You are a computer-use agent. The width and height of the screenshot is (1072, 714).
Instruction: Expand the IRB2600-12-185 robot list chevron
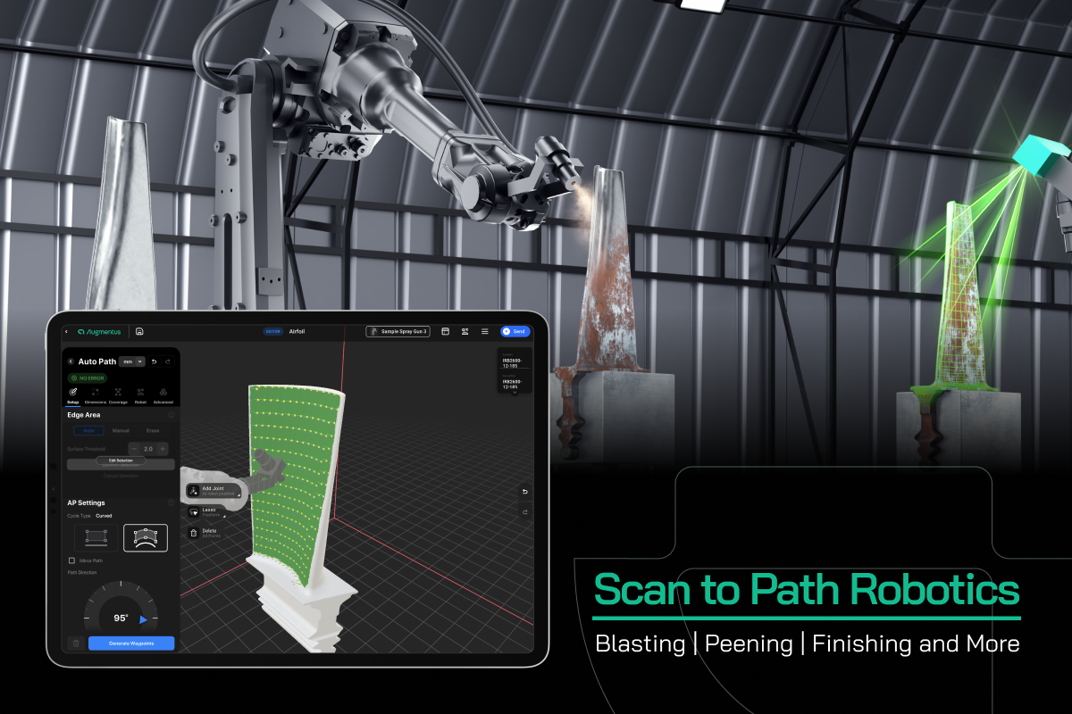[x=513, y=394]
